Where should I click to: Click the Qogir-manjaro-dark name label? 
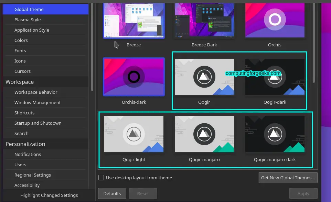tap(275, 160)
